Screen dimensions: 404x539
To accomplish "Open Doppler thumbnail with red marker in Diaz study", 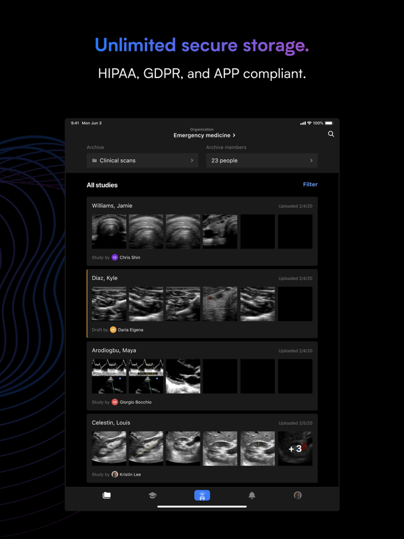I will 220,304.
